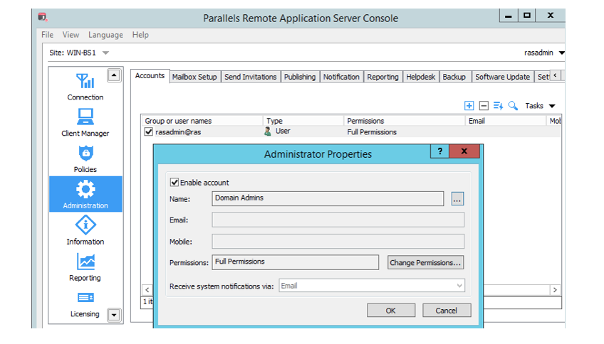
Task: Open the Help menu
Action: 140,35
